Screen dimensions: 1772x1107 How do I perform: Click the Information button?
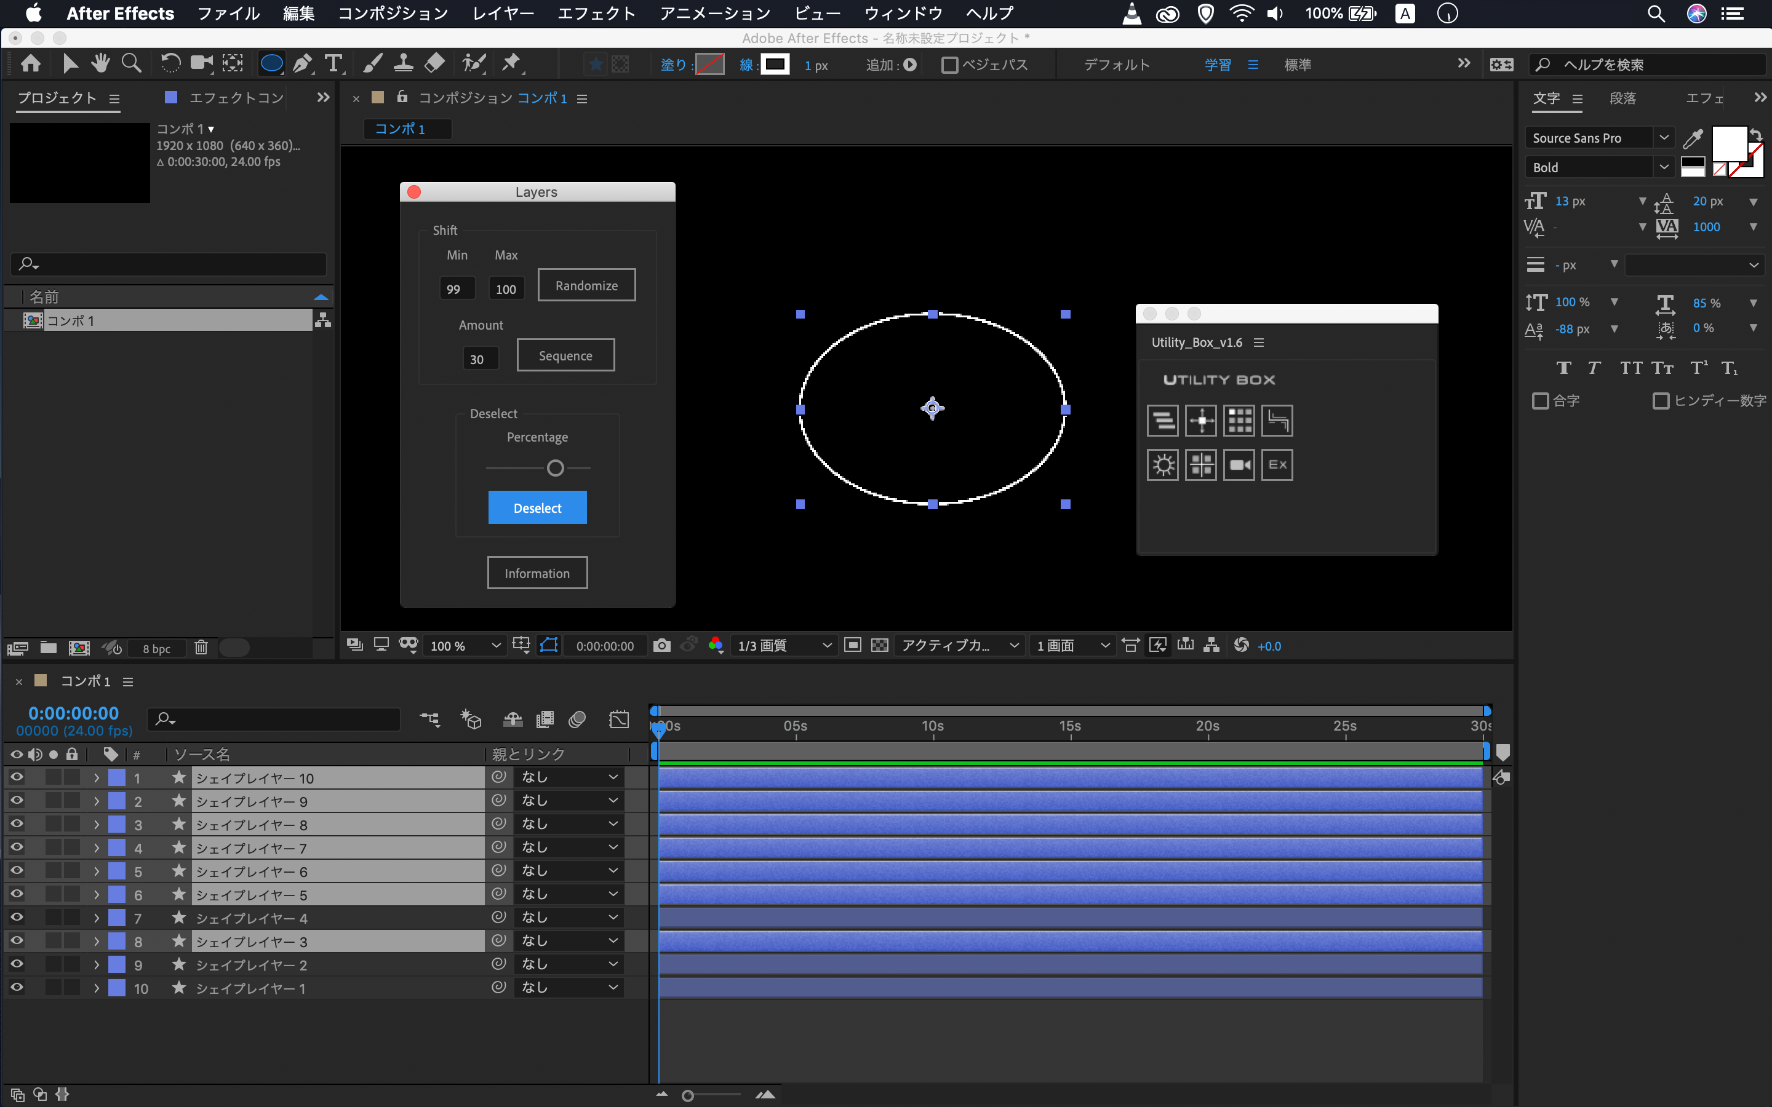pos(538,573)
